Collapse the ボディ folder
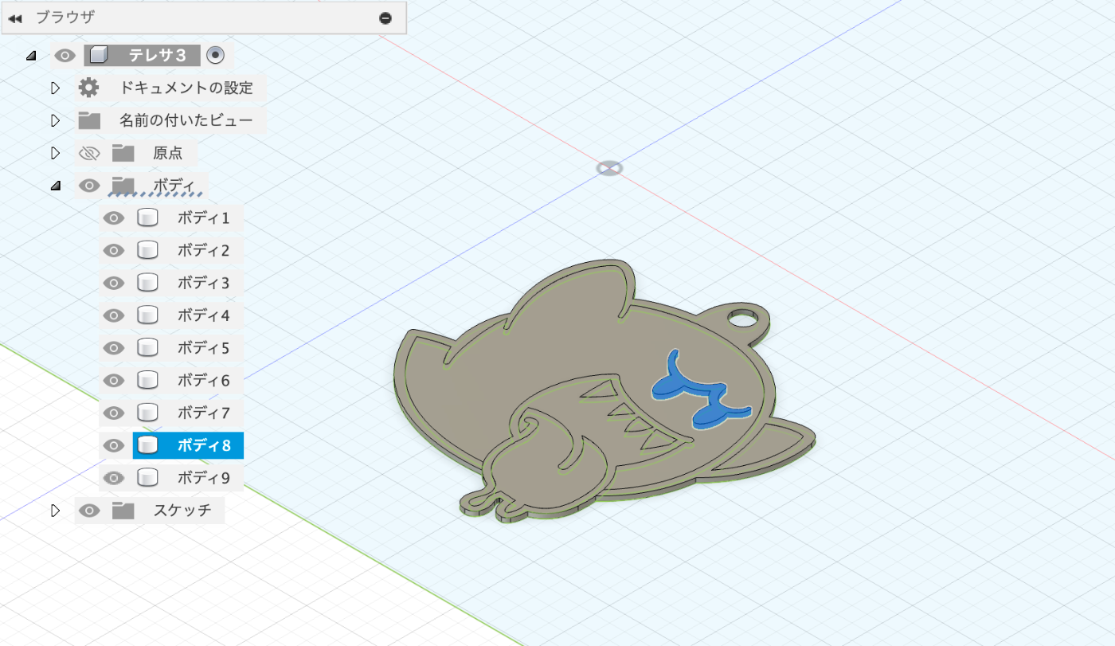1115x646 pixels. pos(55,186)
